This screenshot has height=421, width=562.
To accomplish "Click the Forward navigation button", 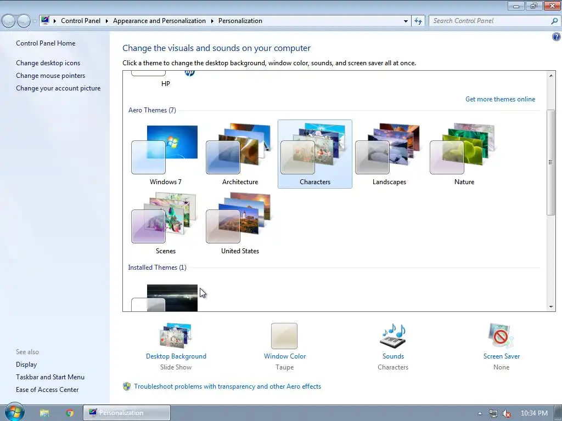I will pyautogui.click(x=24, y=21).
